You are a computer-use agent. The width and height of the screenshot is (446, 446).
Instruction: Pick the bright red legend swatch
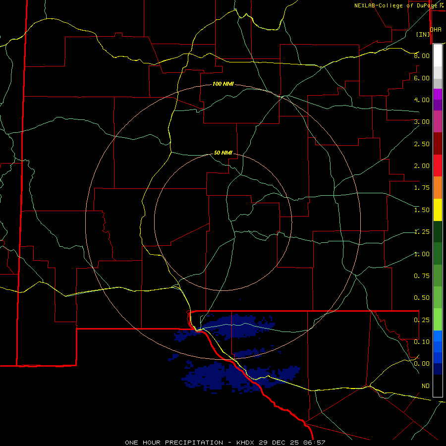[x=438, y=166]
